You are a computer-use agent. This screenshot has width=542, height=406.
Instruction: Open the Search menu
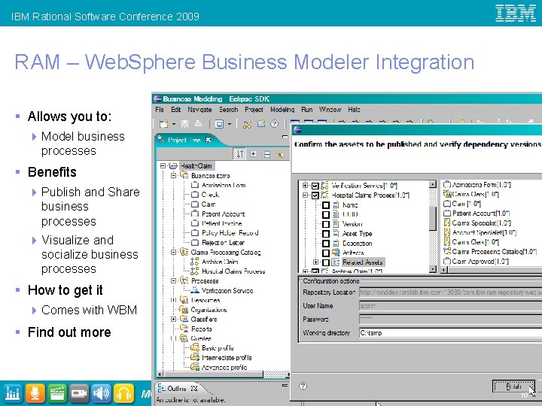228,110
